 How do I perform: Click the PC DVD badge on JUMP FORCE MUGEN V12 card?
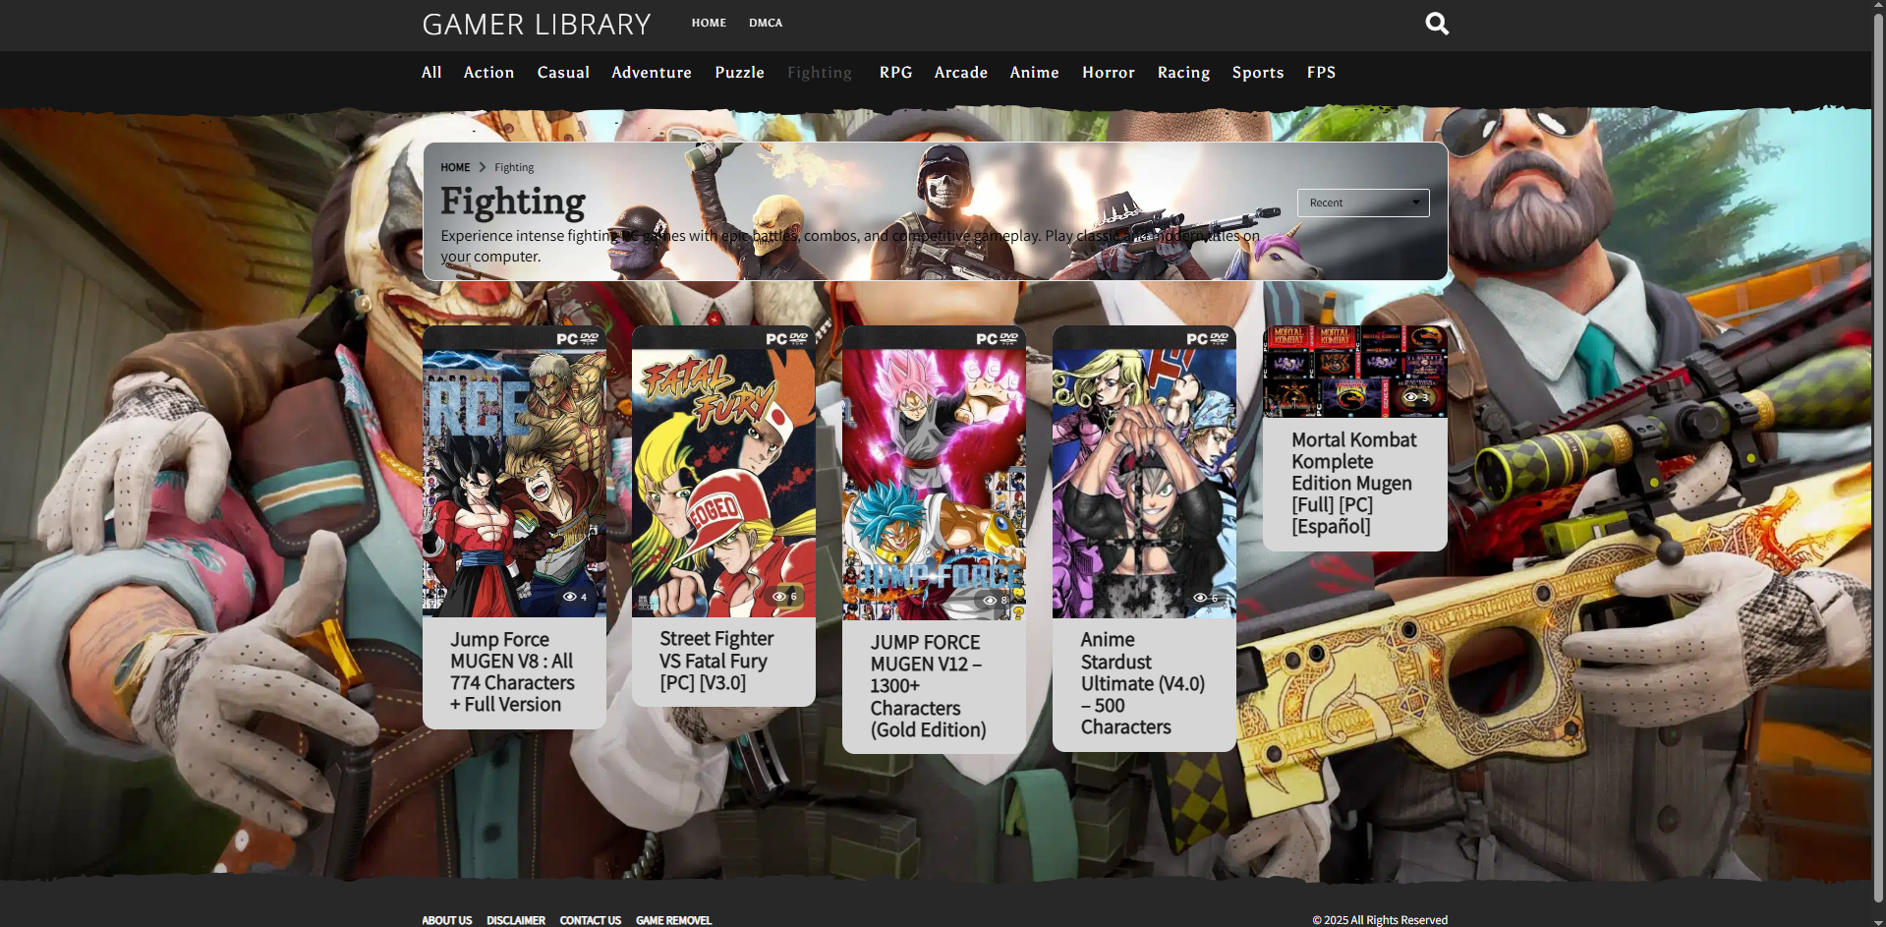[x=997, y=339]
